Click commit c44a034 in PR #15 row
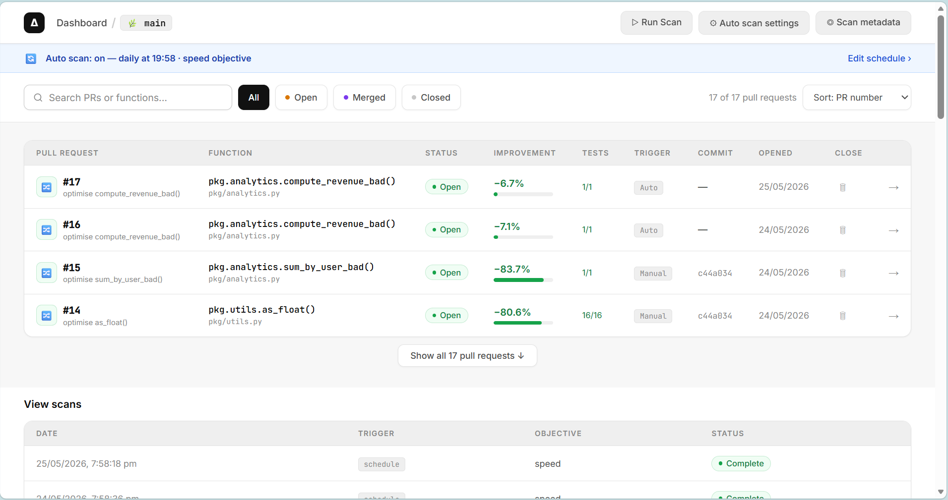This screenshot has height=500, width=948. tap(715, 273)
